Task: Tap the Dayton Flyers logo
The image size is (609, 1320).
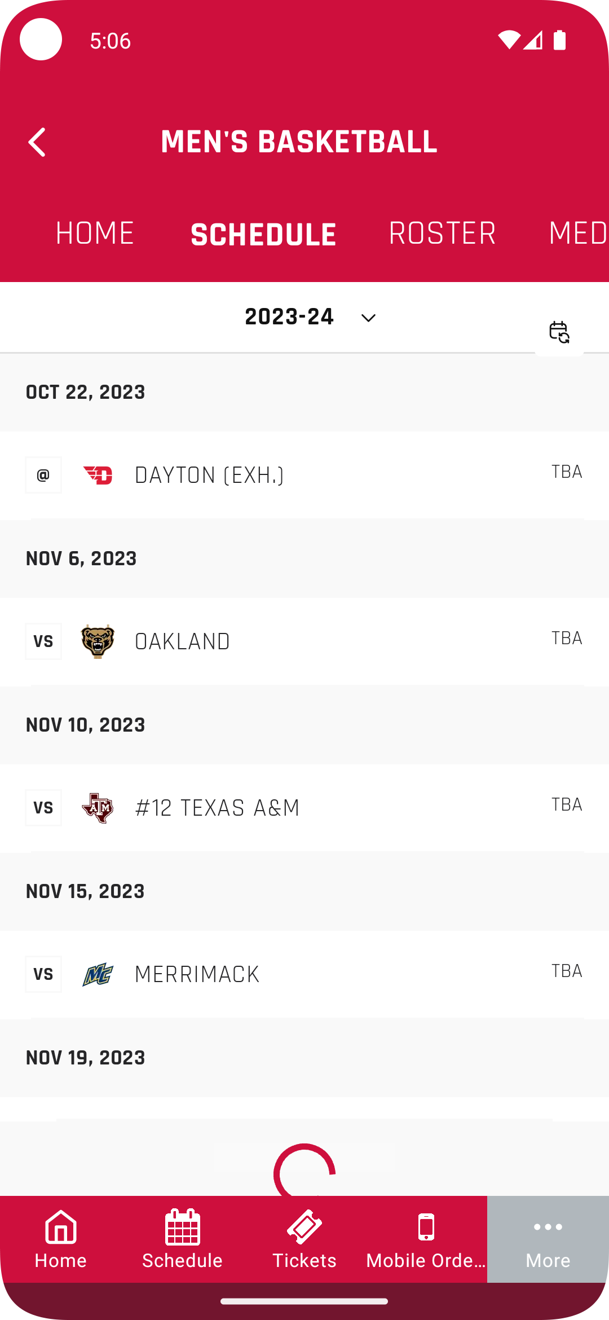Action: tap(98, 475)
